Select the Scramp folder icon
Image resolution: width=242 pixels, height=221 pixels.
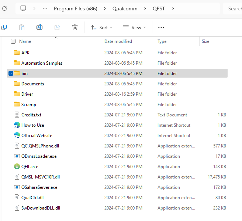point(17,104)
